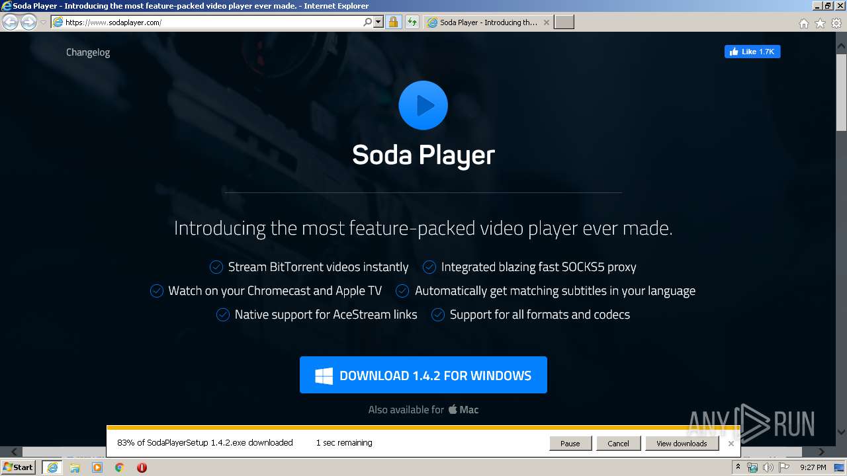Click checkmark beside Support for all formats
Viewport: 847px width, 476px height.
click(438, 315)
